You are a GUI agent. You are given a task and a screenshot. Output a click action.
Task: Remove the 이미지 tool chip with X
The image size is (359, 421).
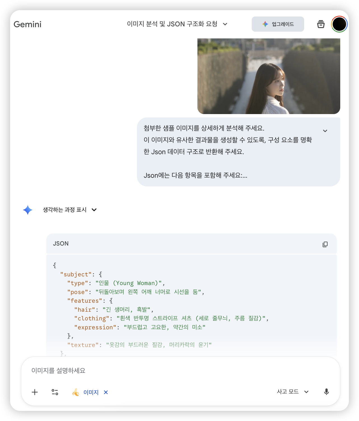click(x=106, y=392)
